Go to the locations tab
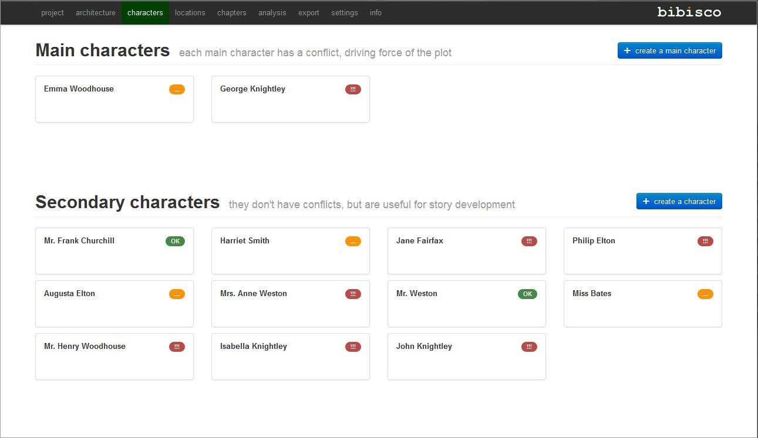The height and width of the screenshot is (438, 758). point(190,13)
